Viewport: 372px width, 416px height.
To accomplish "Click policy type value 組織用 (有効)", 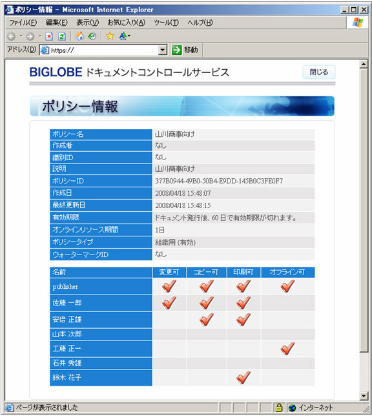I will pyautogui.click(x=176, y=242).
